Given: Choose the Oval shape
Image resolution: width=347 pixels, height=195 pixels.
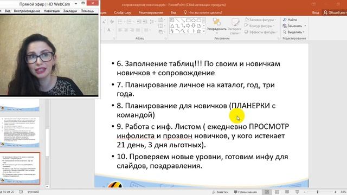Looking at the screenshot, I should pyautogui.click(x=194, y=21).
